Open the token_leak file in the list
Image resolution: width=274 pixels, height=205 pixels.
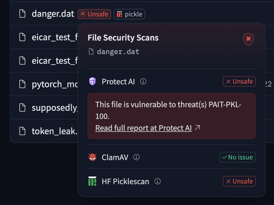(x=54, y=131)
